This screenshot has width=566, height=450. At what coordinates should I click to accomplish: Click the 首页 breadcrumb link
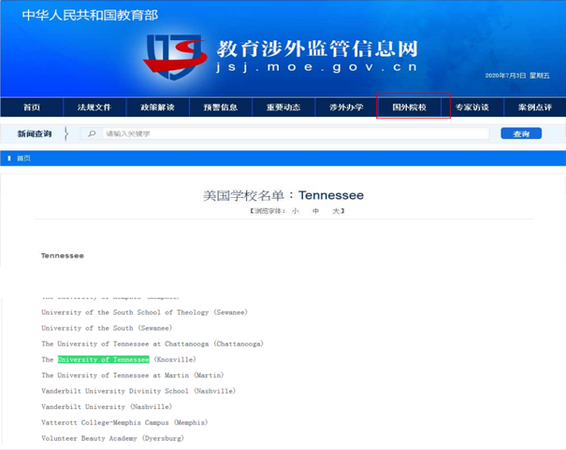click(x=23, y=159)
